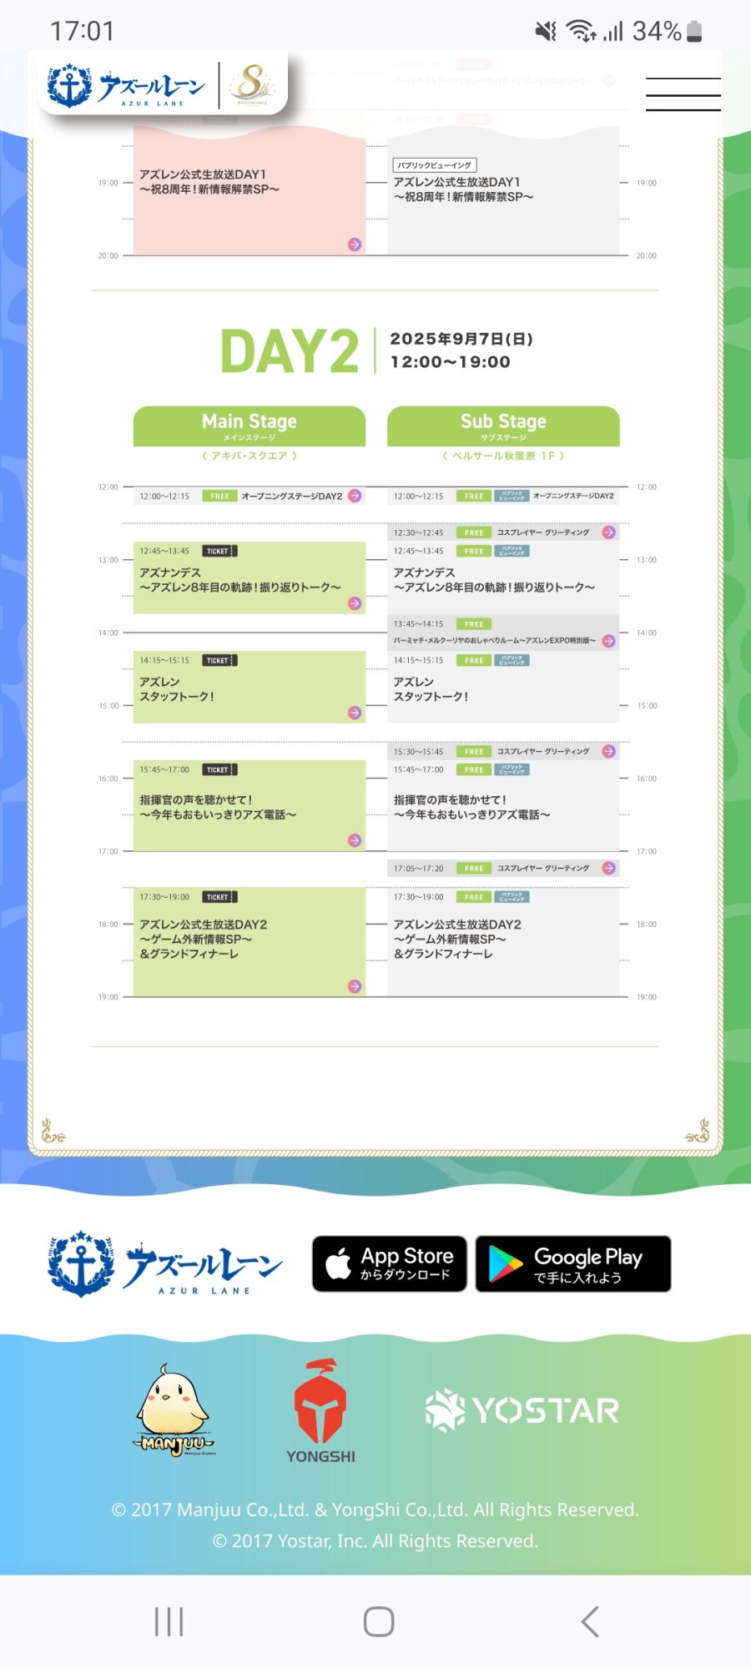Tap the Manjuu & YongShi copyright line
This screenshot has height=1669, width=751.
click(375, 1510)
